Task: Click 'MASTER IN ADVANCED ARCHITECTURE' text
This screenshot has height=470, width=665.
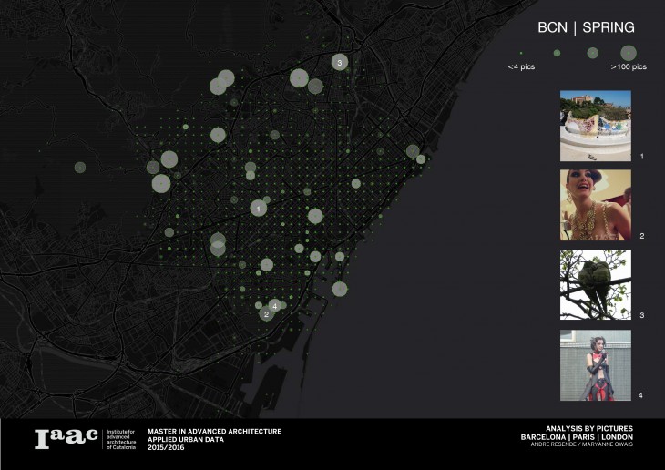Action: (214, 431)
